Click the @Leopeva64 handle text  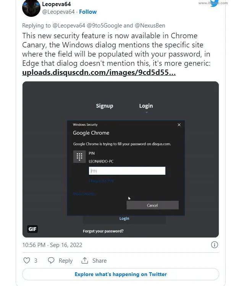pos(58,12)
